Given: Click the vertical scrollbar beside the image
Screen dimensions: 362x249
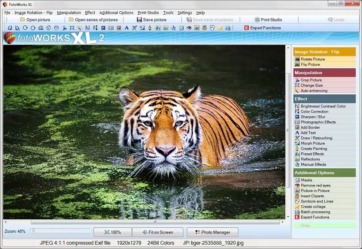Looking at the screenshot, I should 288,130.
